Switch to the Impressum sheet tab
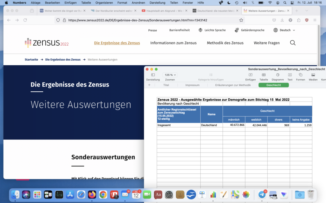 192,85
